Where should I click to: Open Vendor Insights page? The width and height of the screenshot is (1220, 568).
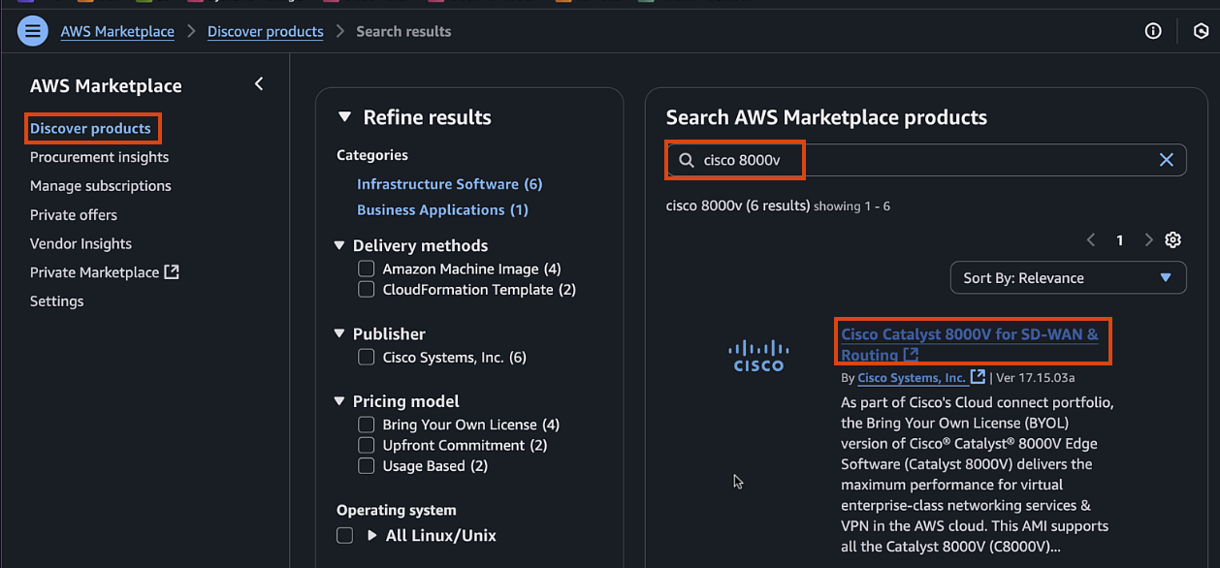[x=80, y=243]
